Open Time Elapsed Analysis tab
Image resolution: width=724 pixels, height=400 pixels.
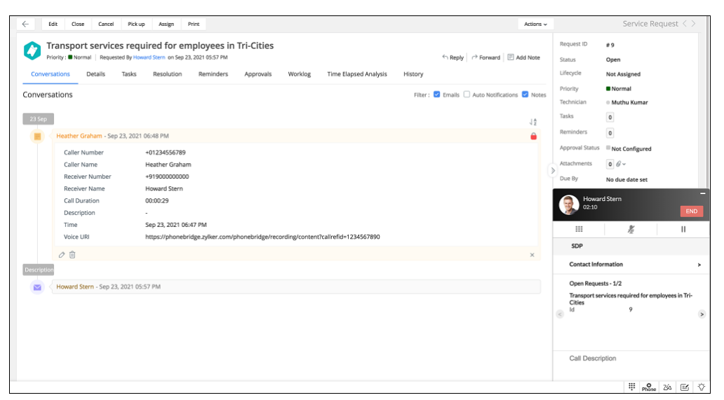[357, 74]
